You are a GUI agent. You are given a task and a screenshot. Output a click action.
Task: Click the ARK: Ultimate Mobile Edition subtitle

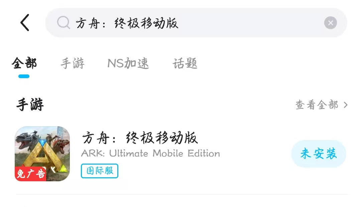[150, 153]
